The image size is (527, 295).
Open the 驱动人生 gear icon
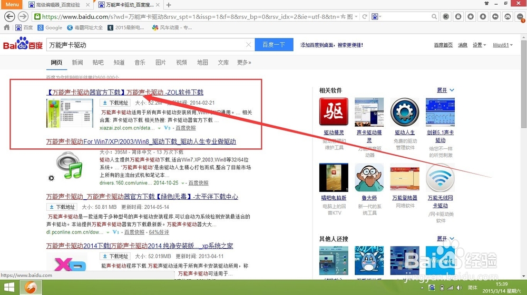click(405, 111)
